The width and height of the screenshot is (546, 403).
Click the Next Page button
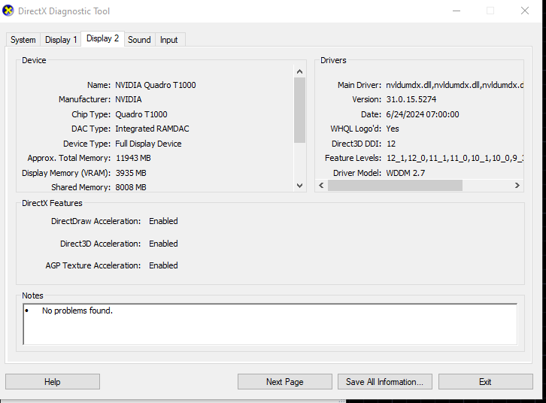pyautogui.click(x=284, y=382)
